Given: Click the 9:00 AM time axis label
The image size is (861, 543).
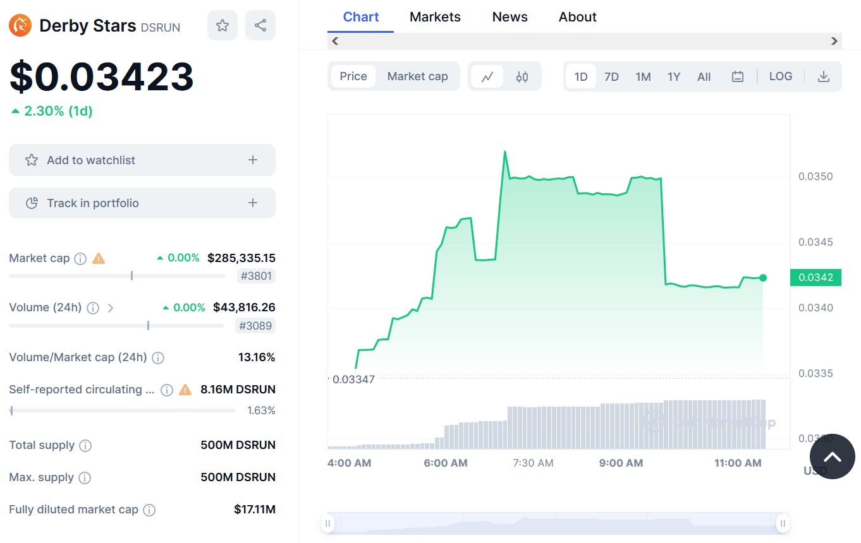Looking at the screenshot, I should point(621,463).
